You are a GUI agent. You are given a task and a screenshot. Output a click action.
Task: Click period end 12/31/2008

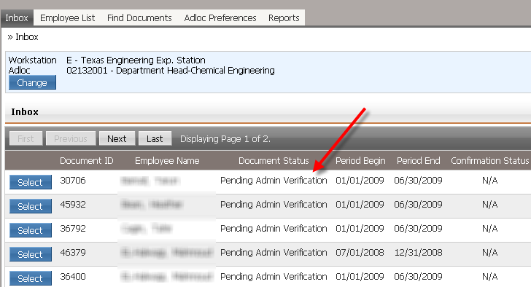418,253
